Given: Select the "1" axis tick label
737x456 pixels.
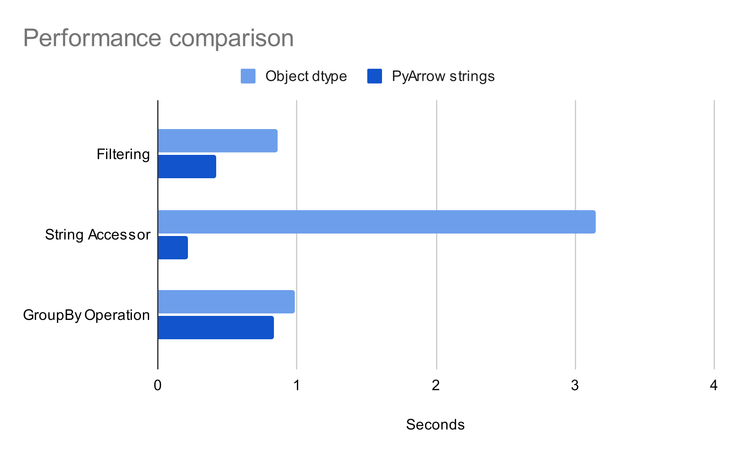Looking at the screenshot, I should [x=296, y=386].
